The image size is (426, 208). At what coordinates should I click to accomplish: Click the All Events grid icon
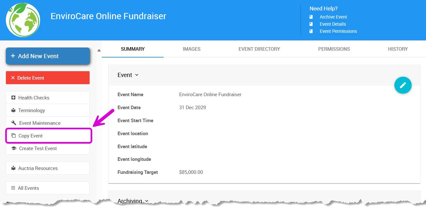click(13, 188)
